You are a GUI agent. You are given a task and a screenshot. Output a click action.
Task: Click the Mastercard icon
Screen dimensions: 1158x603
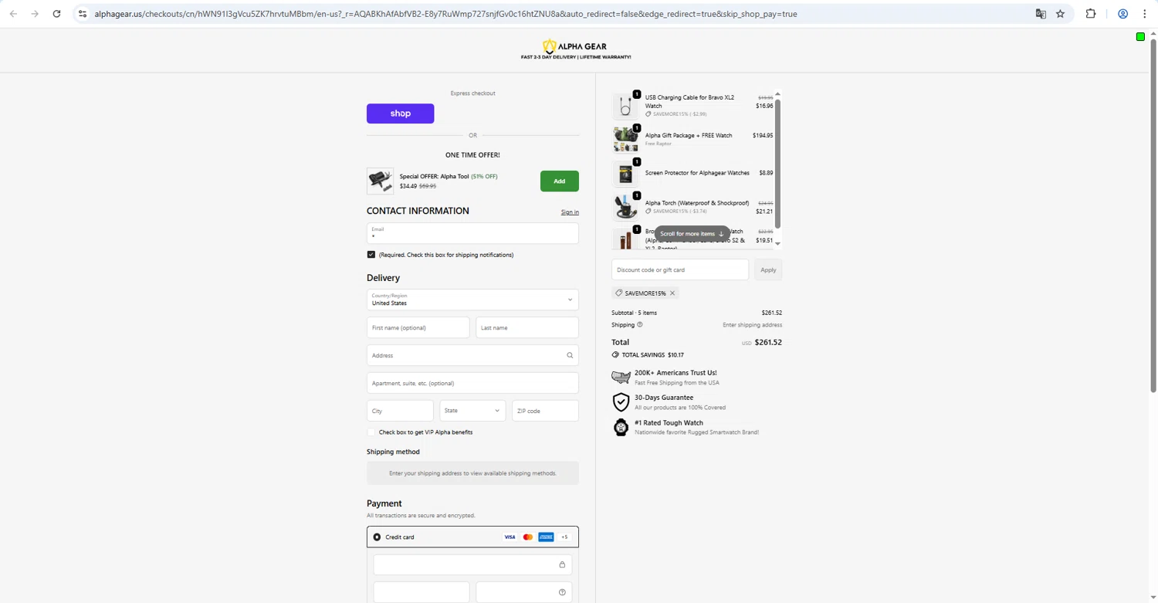[528, 537]
